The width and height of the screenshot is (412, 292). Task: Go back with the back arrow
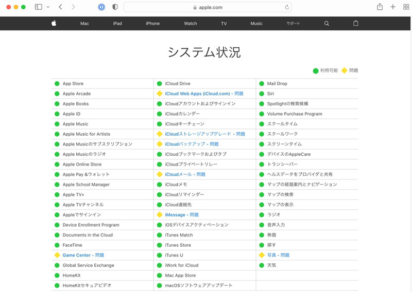tap(60, 7)
